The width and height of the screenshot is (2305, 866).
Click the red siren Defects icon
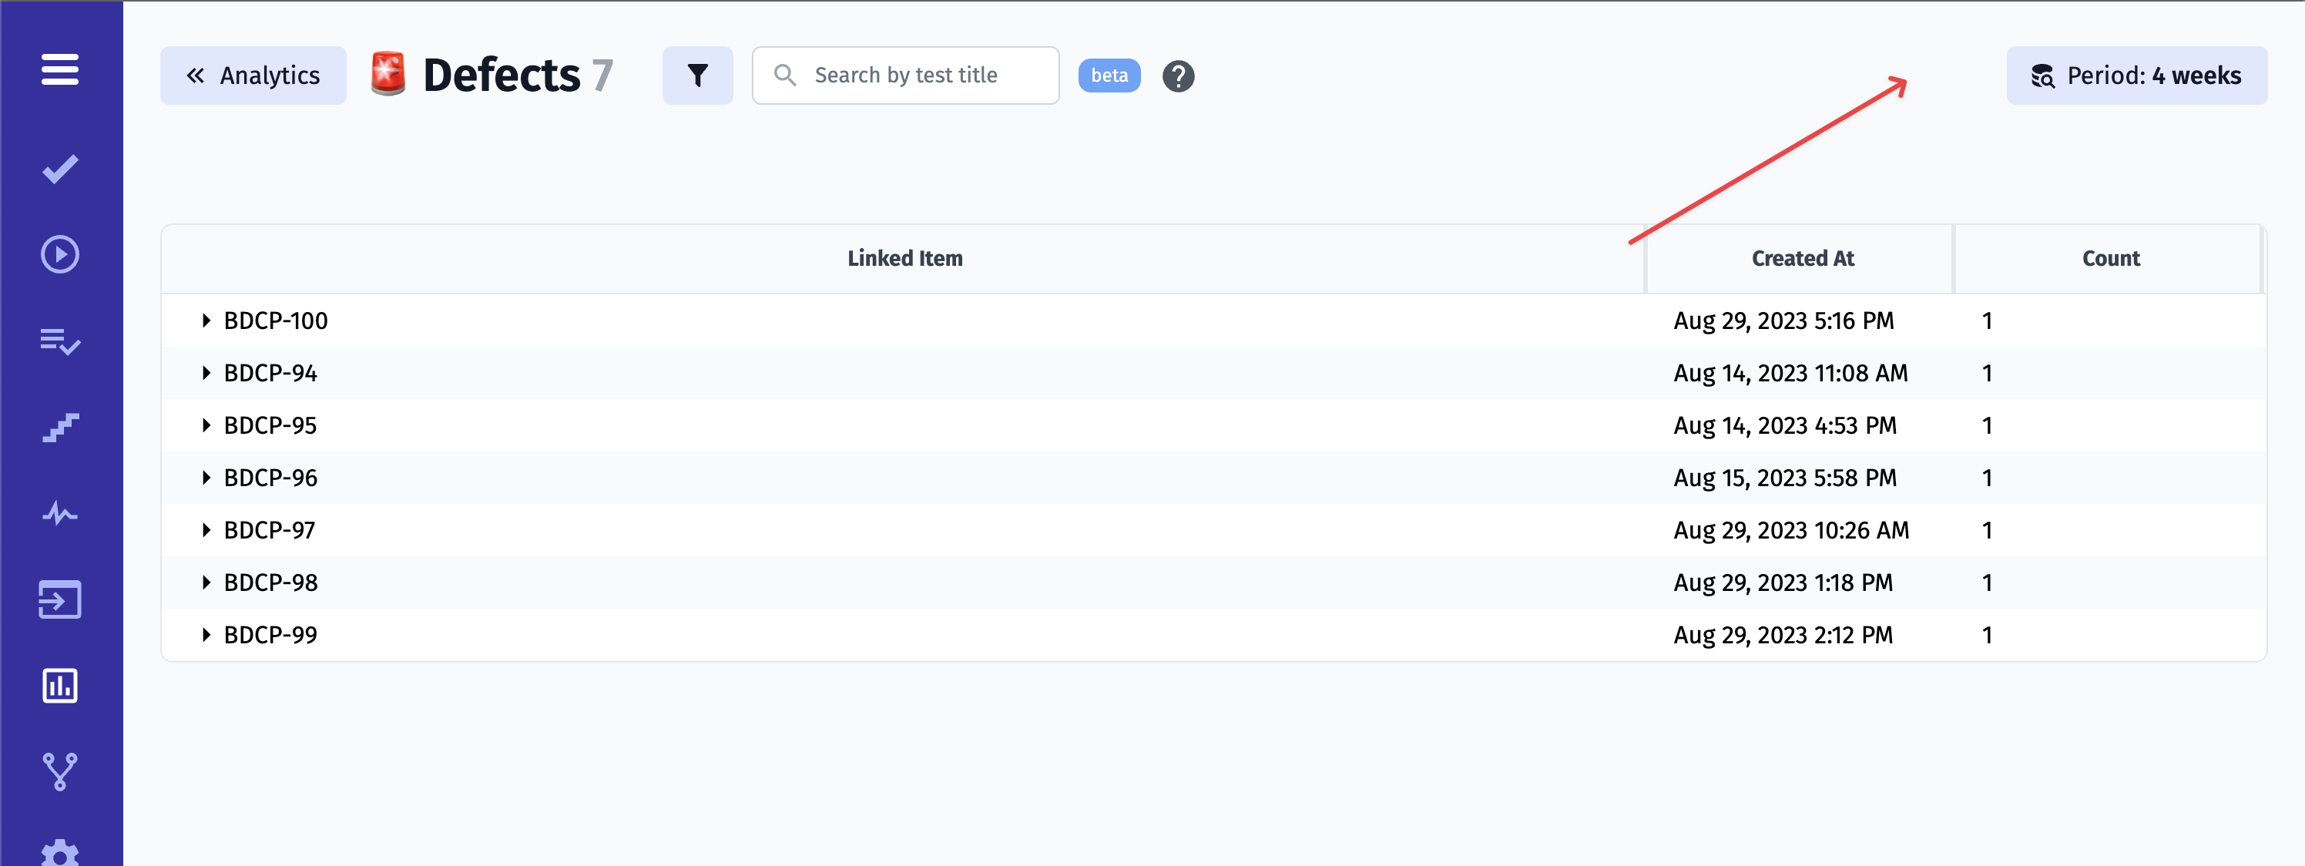tap(388, 74)
